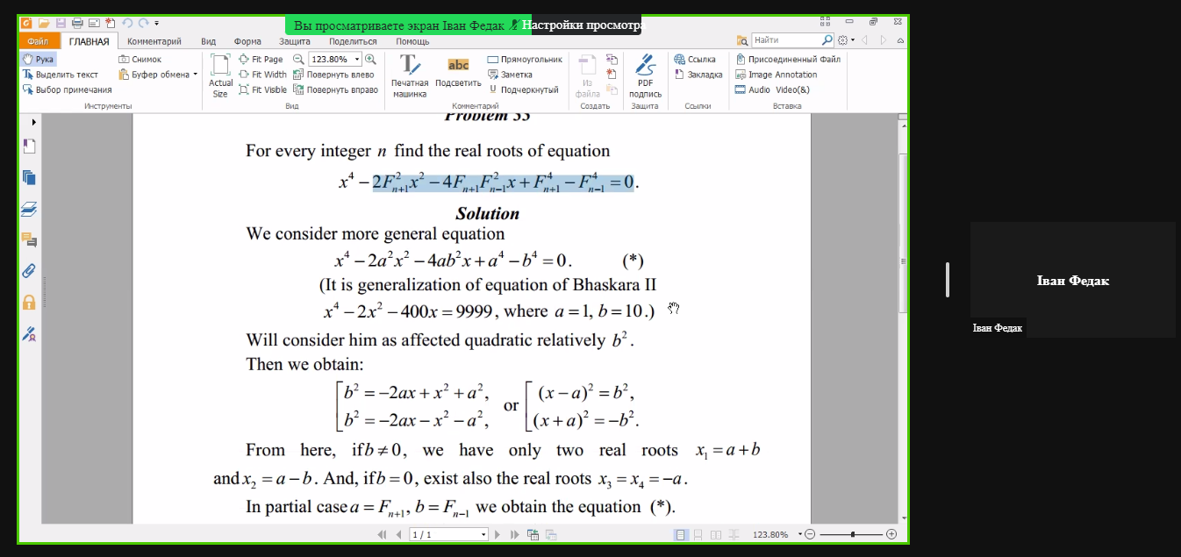The image size is (1181, 557).
Task: Click the Настройки просмотра button
Action: tap(581, 25)
